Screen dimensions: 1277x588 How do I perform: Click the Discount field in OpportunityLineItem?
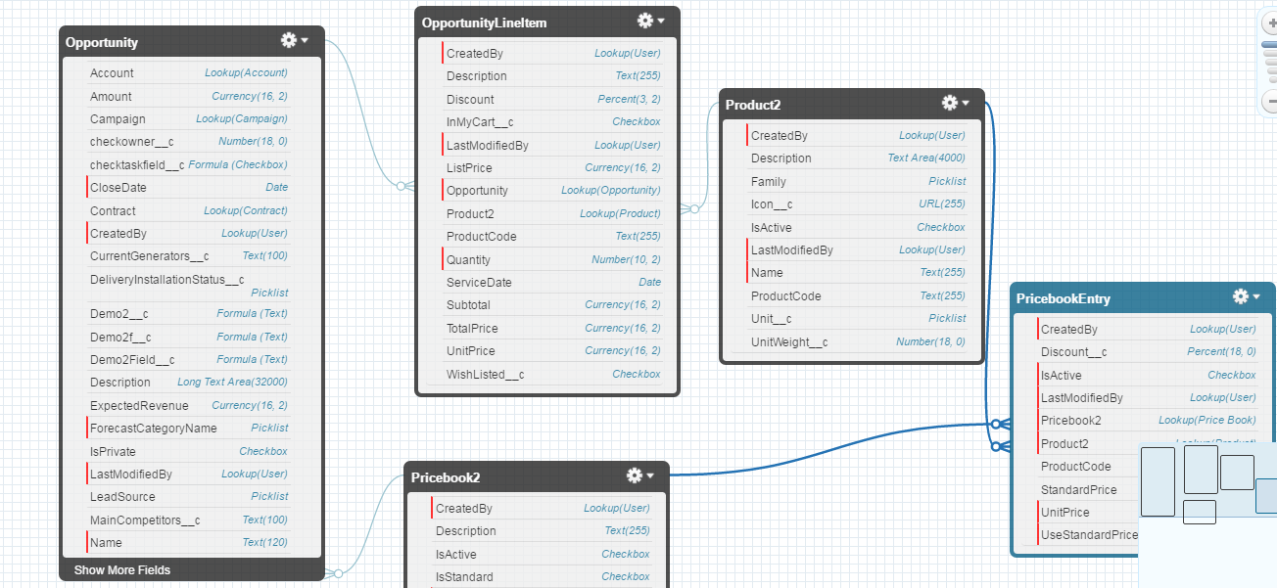pos(553,99)
